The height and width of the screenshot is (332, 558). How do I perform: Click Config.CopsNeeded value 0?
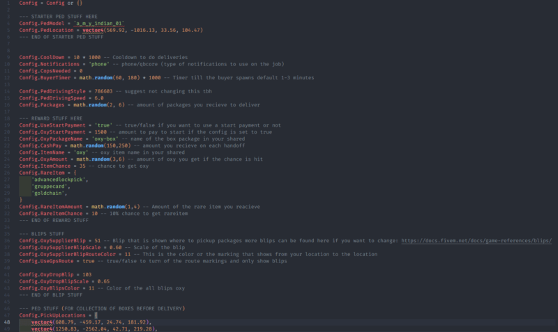click(x=81, y=71)
